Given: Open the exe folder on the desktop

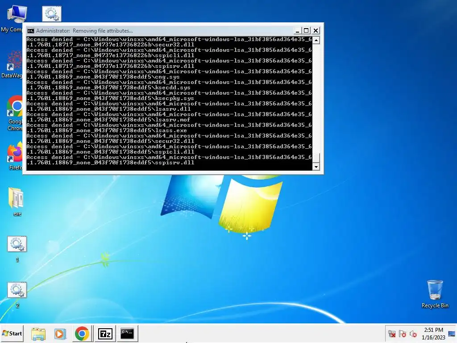Looking at the screenshot, I should pos(17,202).
